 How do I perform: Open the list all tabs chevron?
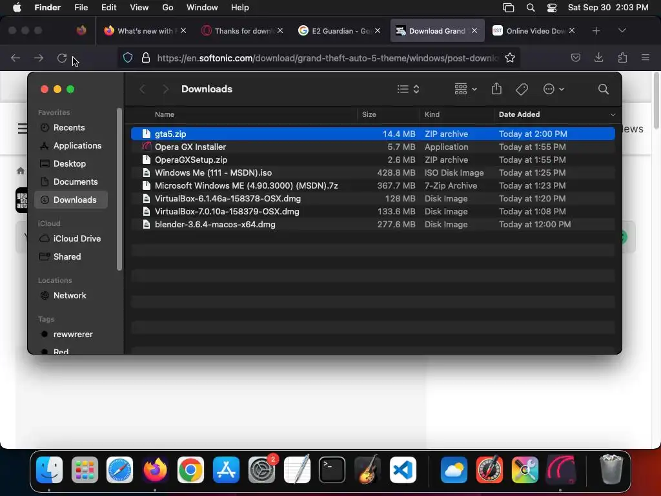pyautogui.click(x=622, y=30)
